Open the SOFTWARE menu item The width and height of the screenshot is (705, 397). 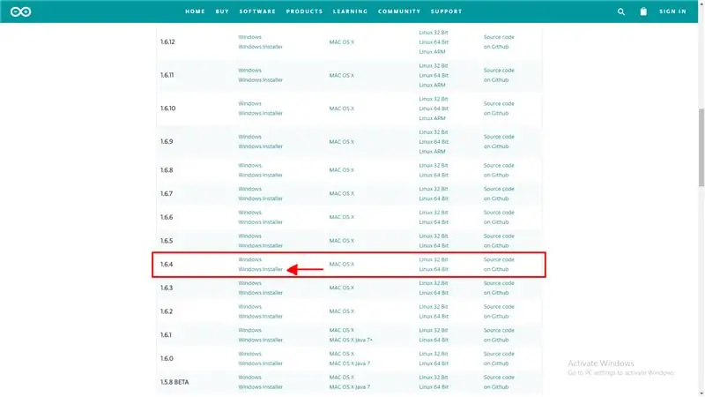(x=257, y=11)
